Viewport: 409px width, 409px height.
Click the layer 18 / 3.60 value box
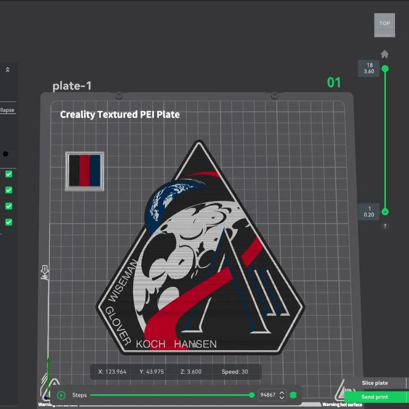coord(369,68)
